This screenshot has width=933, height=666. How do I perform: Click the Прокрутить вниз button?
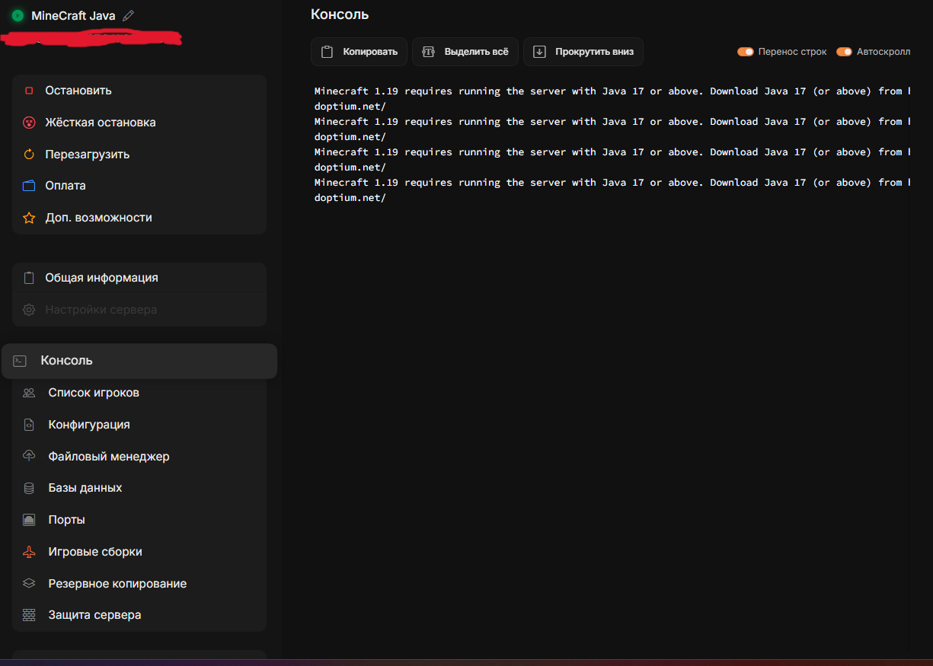pyautogui.click(x=583, y=52)
